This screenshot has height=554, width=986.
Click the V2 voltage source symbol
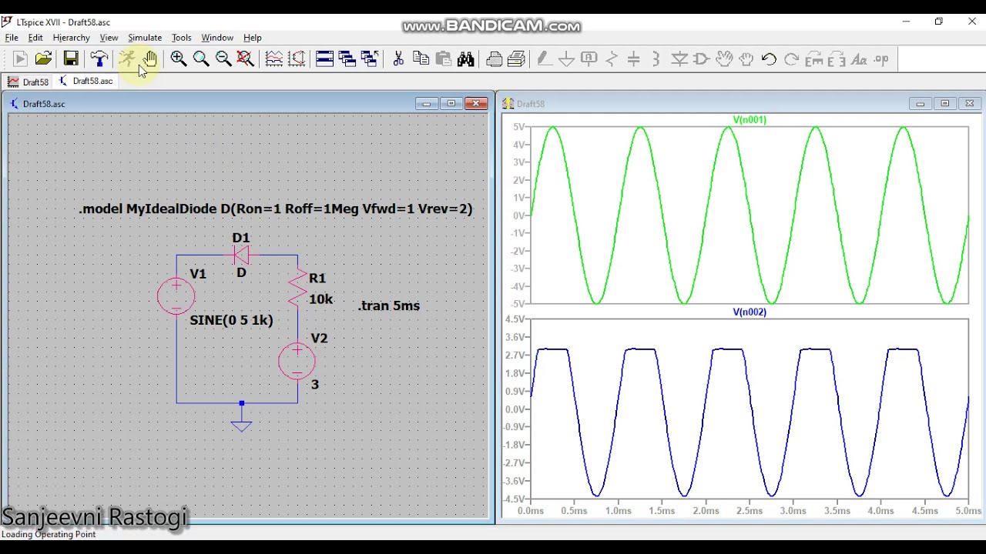(297, 361)
